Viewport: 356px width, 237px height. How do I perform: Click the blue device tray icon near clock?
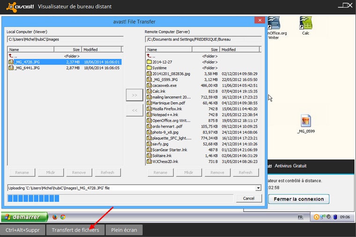335,217
